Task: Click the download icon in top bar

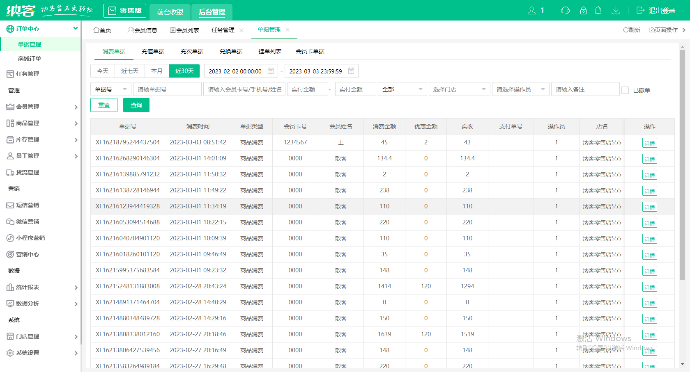Action: pyautogui.click(x=616, y=11)
